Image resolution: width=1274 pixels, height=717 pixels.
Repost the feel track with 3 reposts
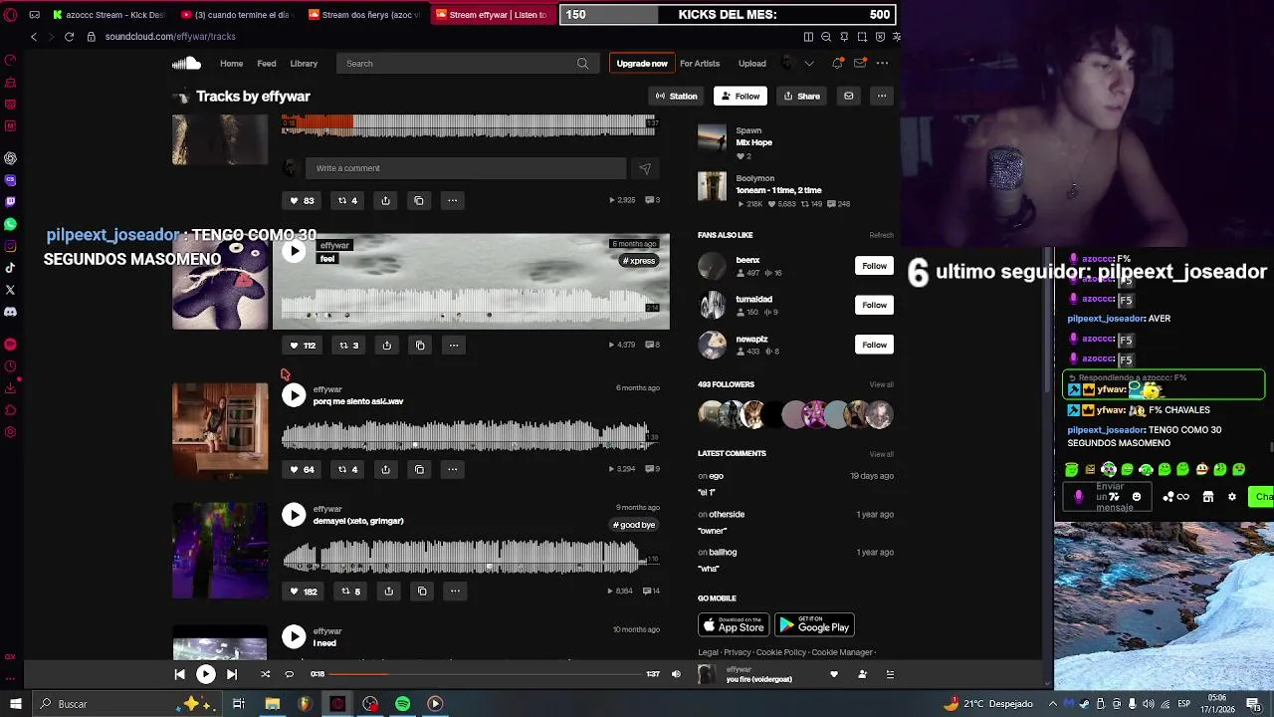[x=348, y=346]
